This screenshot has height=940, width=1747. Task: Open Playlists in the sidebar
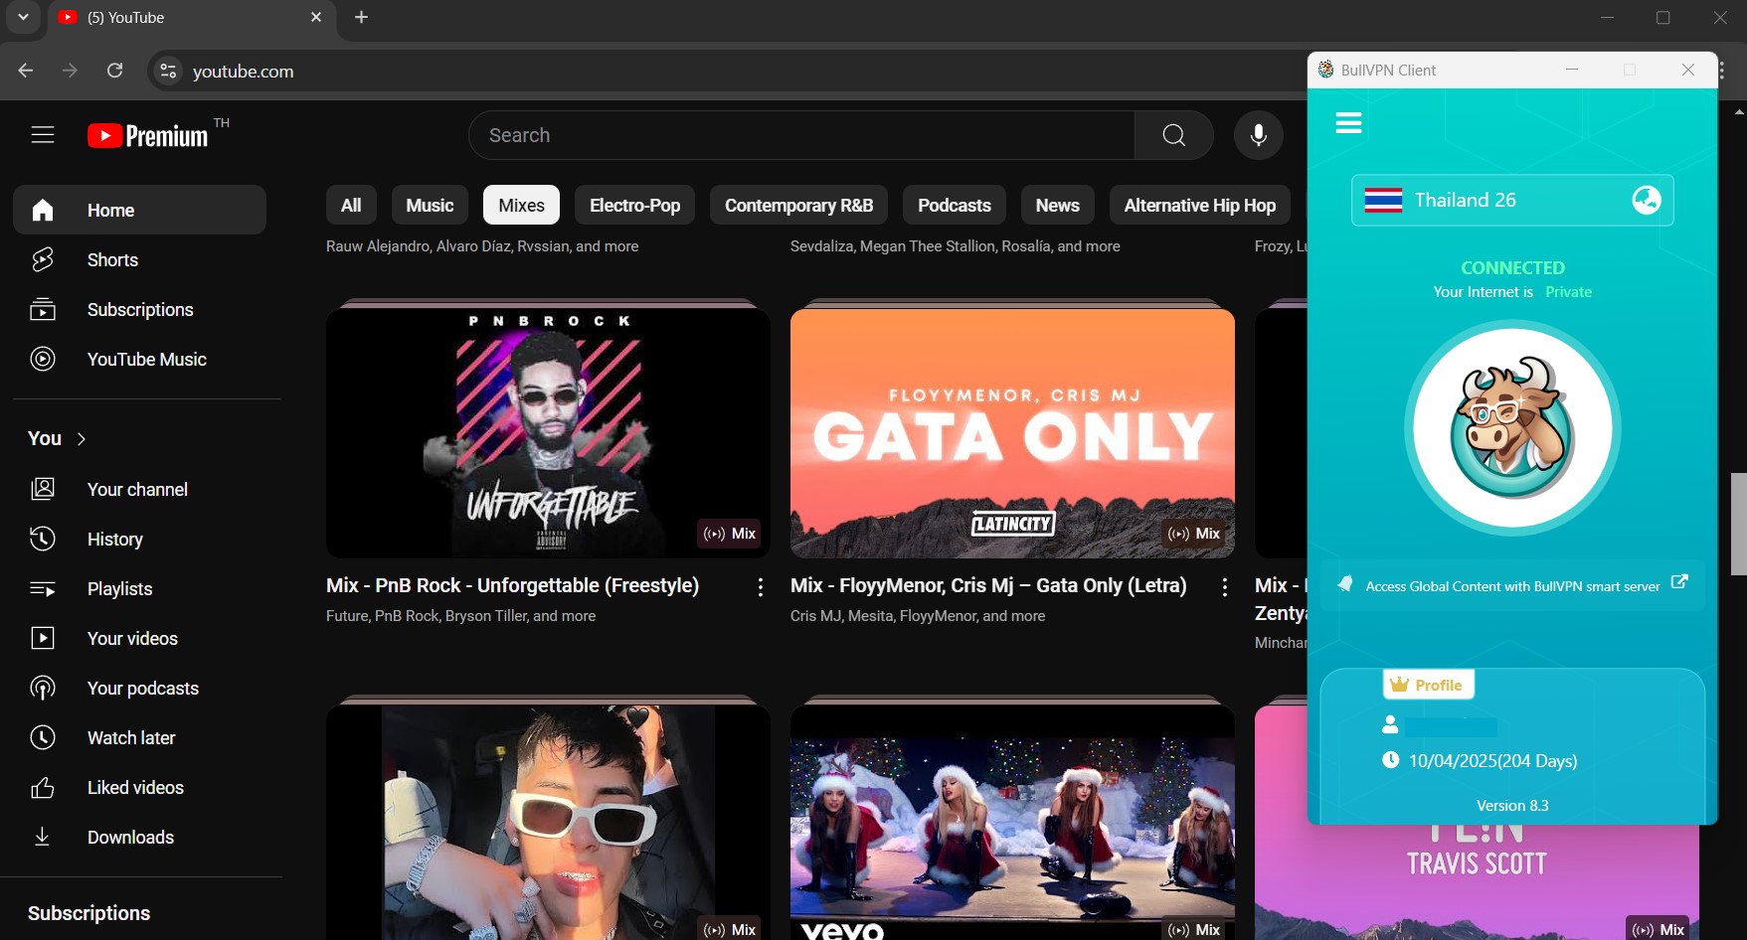[139, 588]
